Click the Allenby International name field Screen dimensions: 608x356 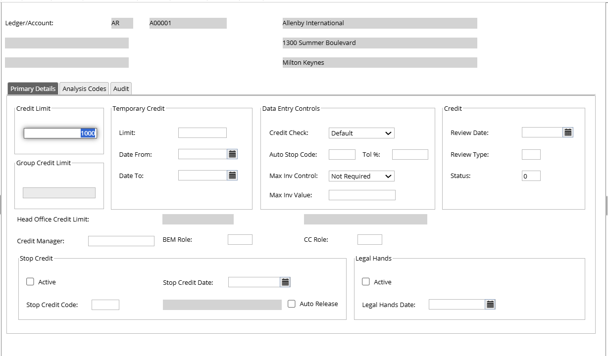pos(379,23)
